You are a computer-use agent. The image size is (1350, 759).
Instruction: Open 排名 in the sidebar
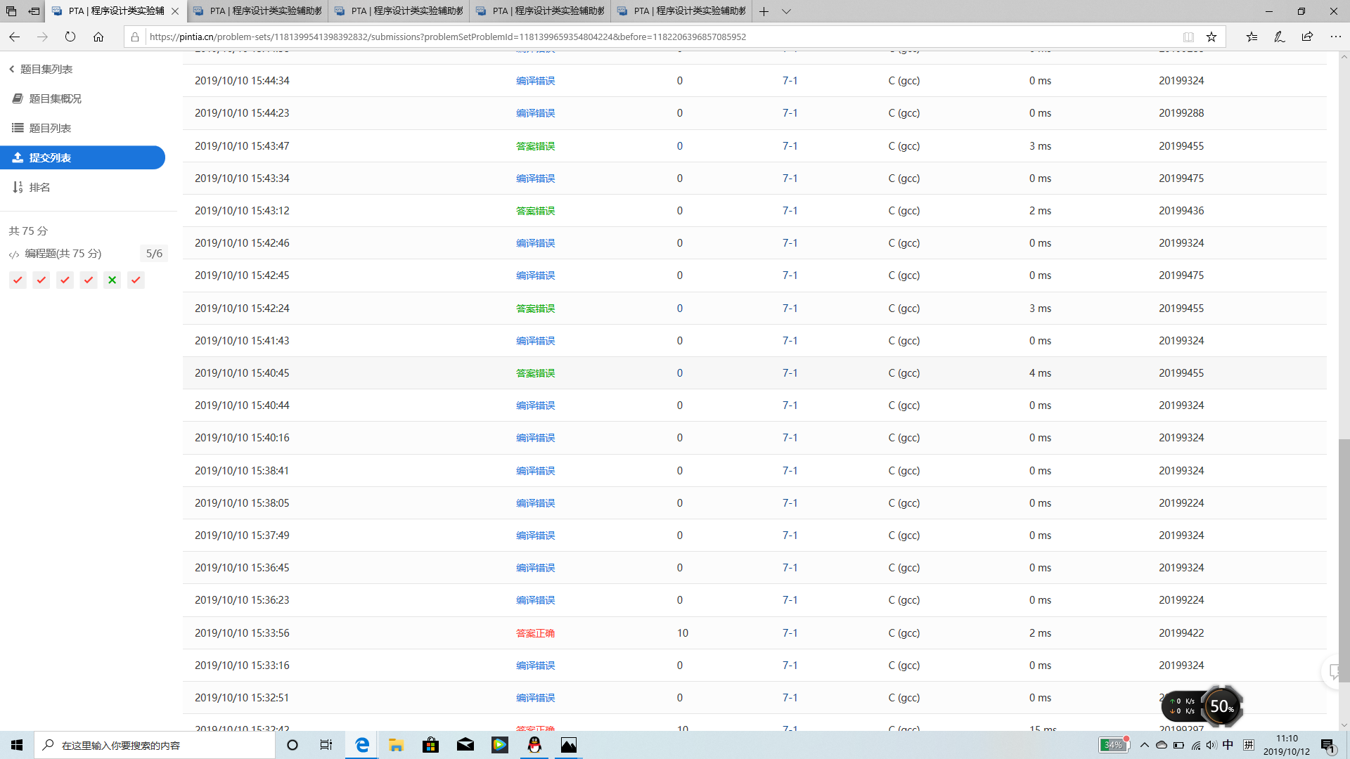coord(39,187)
